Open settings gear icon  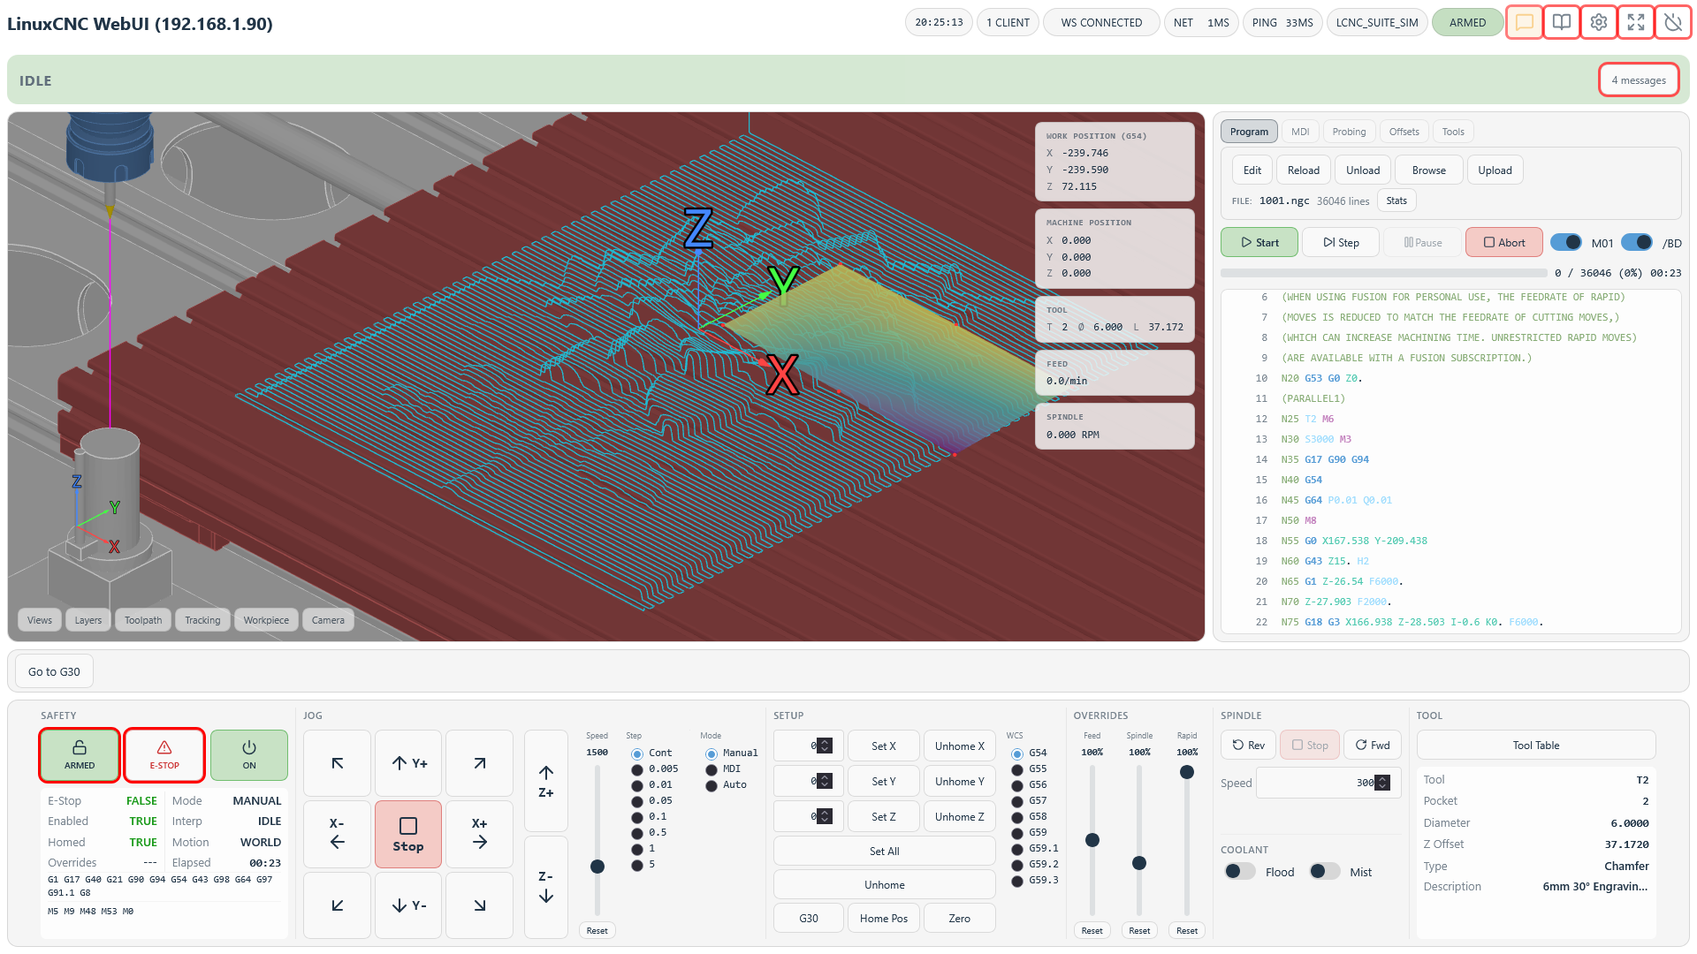click(x=1599, y=22)
